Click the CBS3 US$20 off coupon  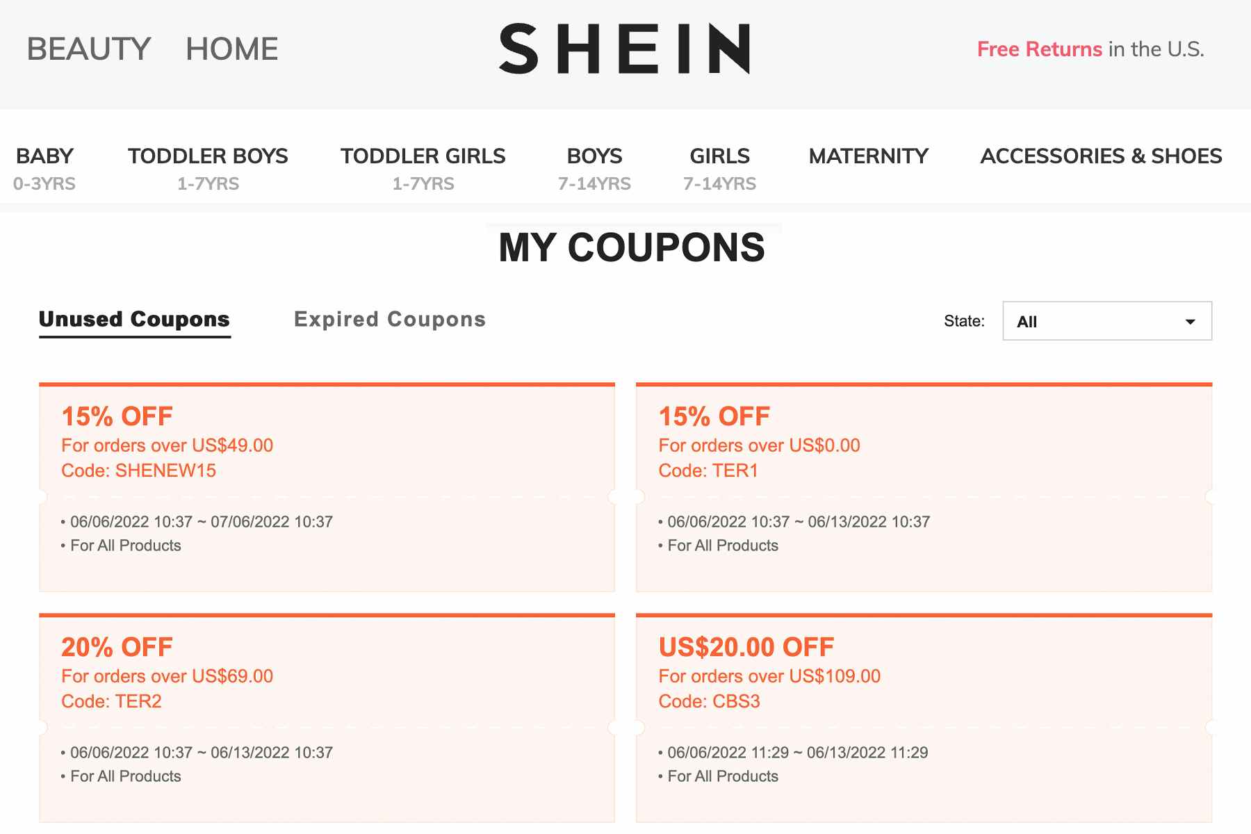pyautogui.click(x=924, y=716)
